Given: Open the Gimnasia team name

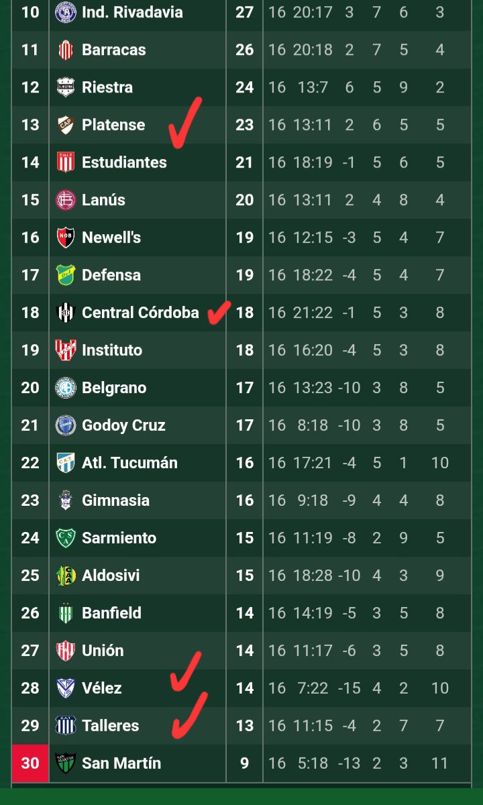Looking at the screenshot, I should pos(115,500).
